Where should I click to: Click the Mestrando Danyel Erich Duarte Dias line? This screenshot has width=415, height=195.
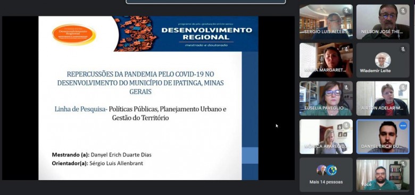[x=102, y=155]
